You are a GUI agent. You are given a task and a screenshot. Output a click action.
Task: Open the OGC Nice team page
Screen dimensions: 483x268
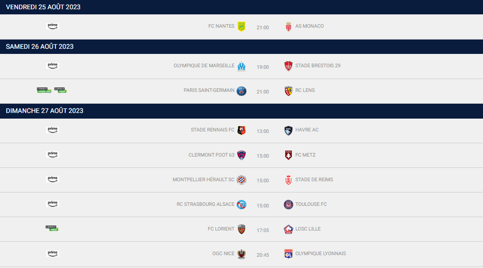223,254
